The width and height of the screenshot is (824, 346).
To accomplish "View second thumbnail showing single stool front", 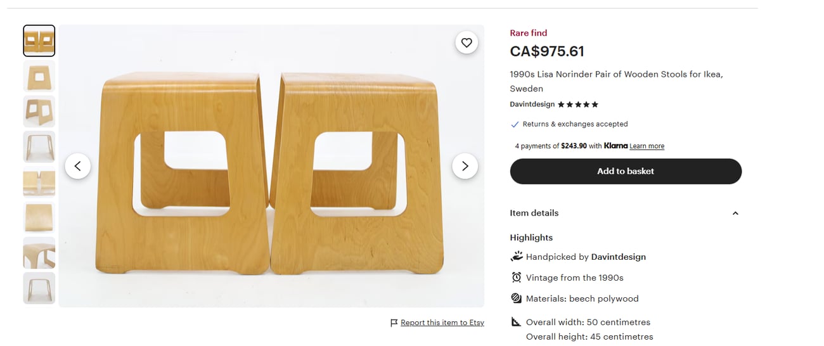I will (39, 76).
